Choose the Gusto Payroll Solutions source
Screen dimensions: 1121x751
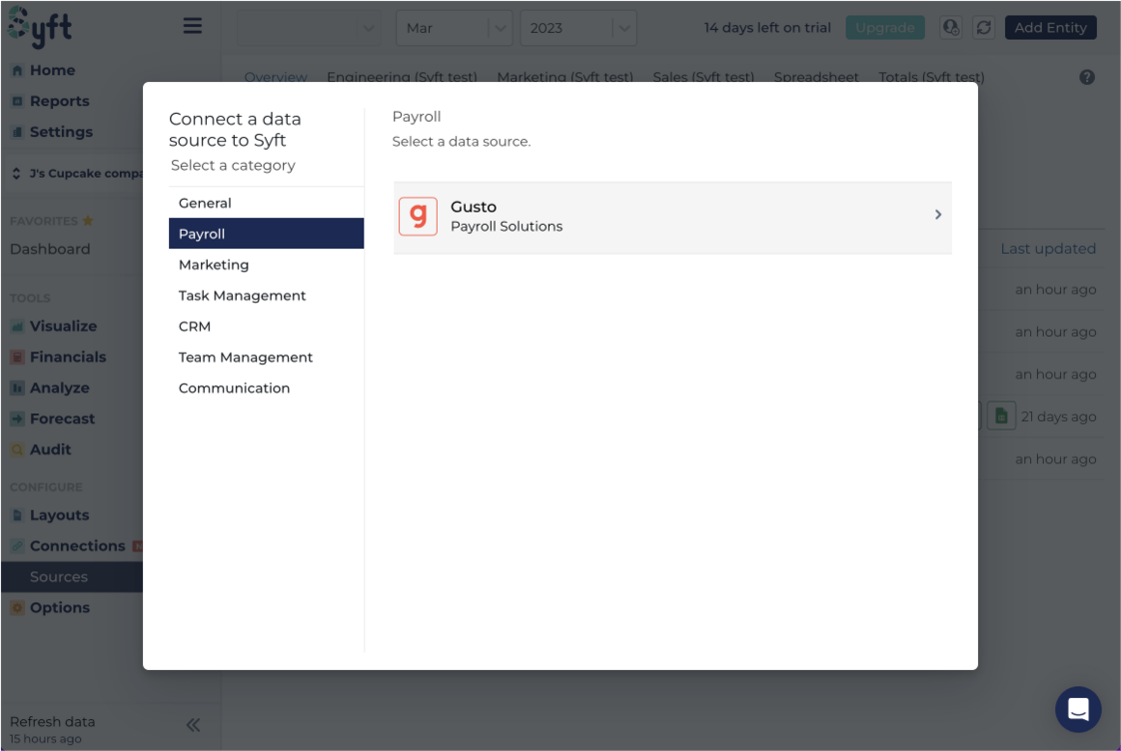(x=672, y=217)
